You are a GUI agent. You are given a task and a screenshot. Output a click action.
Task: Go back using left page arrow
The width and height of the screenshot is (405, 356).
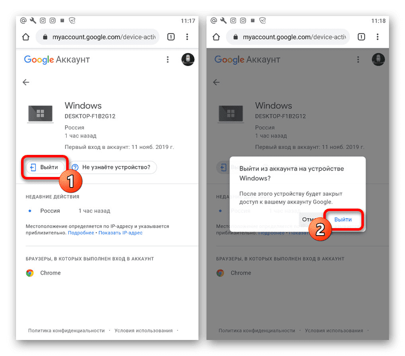tap(26, 82)
